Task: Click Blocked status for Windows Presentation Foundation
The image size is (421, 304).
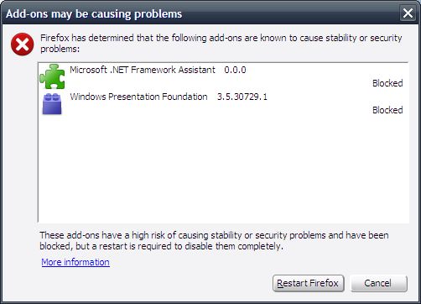Action: (387, 110)
